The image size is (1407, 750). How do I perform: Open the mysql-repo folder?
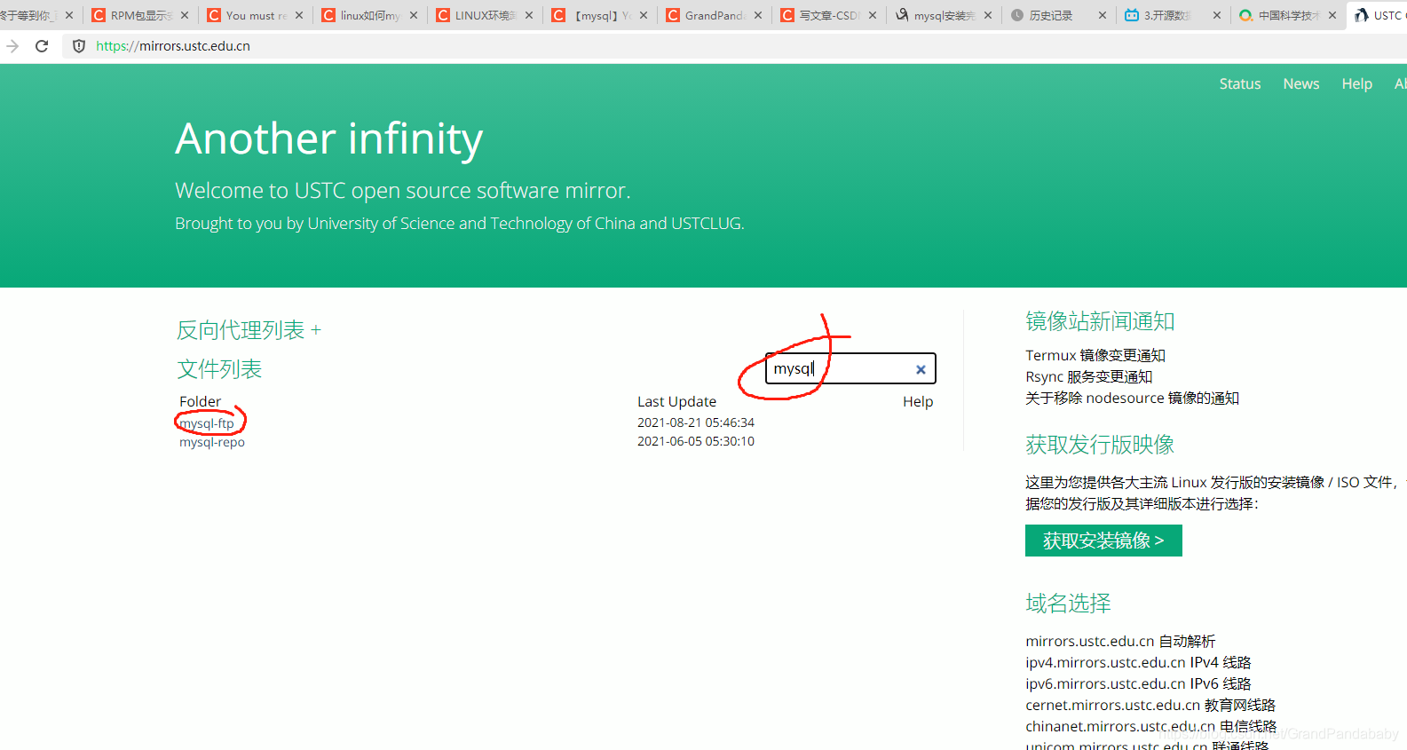point(212,442)
